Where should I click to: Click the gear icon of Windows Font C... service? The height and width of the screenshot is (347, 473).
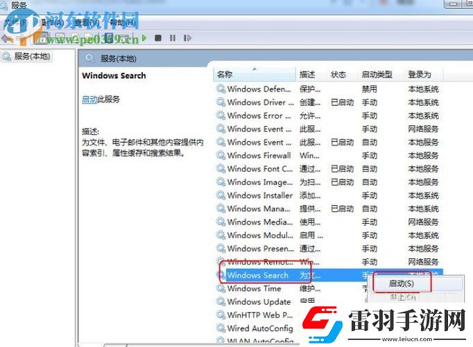click(221, 169)
